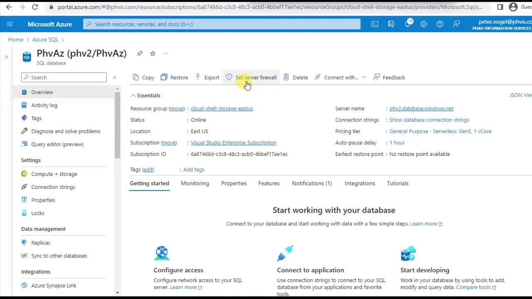Click the Microsoft Azure logo text
This screenshot has height=299, width=532.
(x=50, y=24)
